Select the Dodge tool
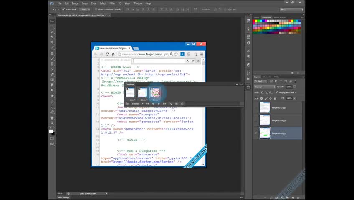 52,90
